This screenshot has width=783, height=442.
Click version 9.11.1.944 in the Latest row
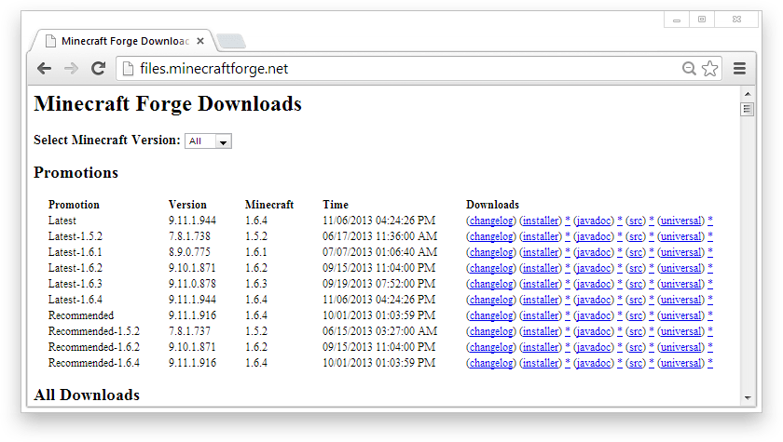(x=192, y=221)
